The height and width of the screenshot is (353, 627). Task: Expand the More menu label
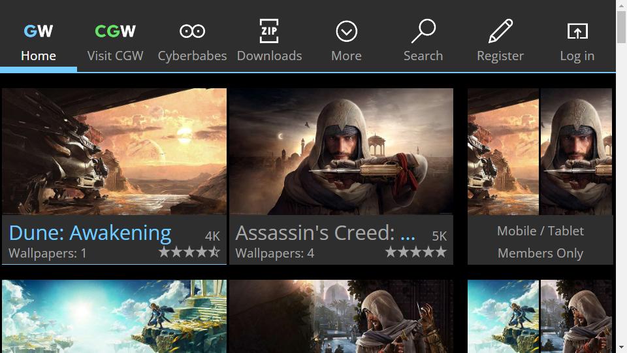point(346,56)
